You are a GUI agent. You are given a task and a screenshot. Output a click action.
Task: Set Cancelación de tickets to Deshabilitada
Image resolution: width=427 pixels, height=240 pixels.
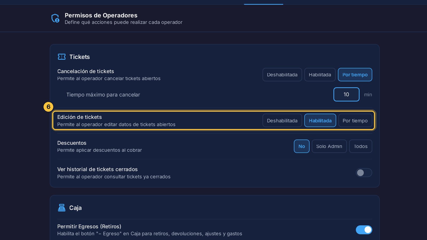click(282, 75)
